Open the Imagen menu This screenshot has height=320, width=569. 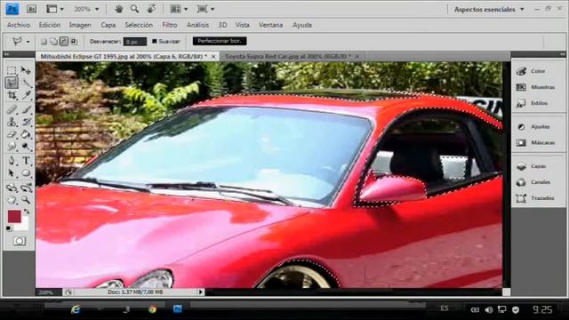[x=80, y=25]
